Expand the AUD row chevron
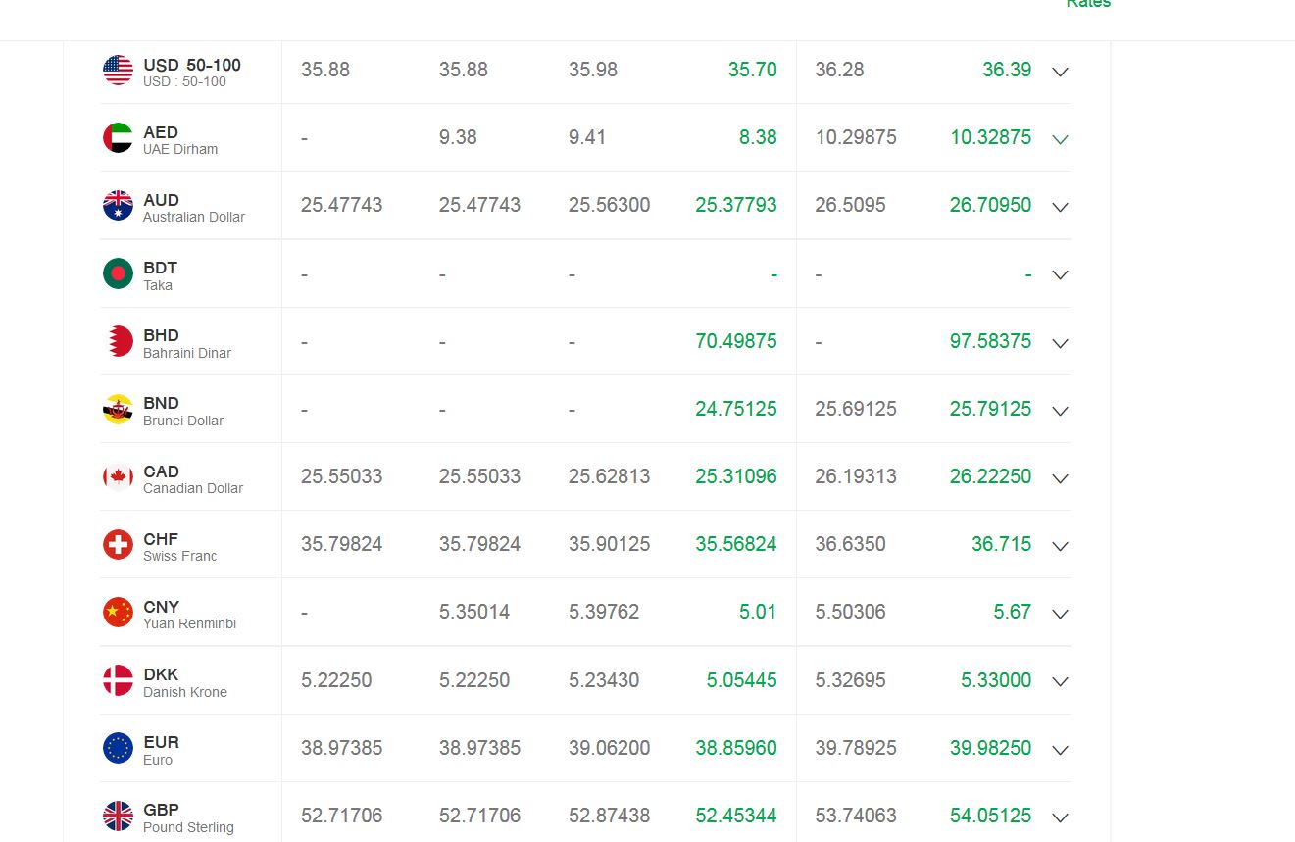Viewport: 1295px width, 842px height. click(x=1060, y=207)
